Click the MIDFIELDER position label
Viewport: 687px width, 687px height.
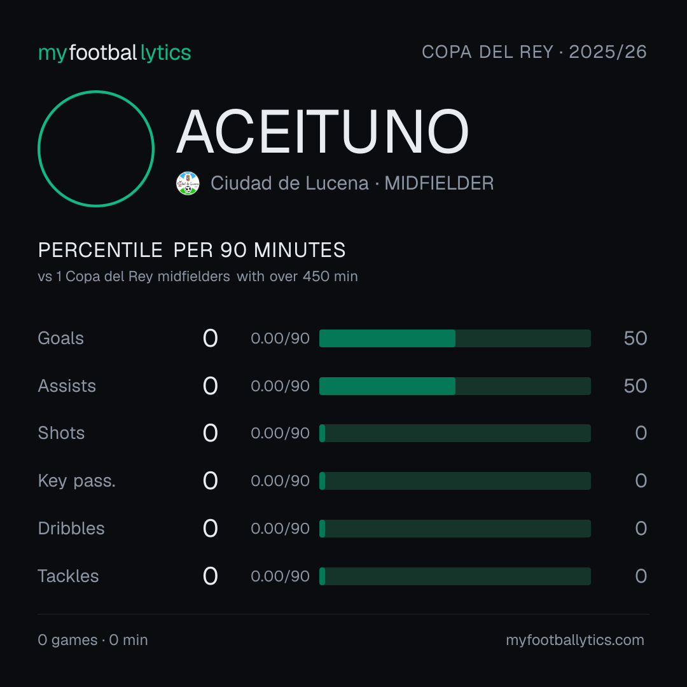(x=439, y=183)
